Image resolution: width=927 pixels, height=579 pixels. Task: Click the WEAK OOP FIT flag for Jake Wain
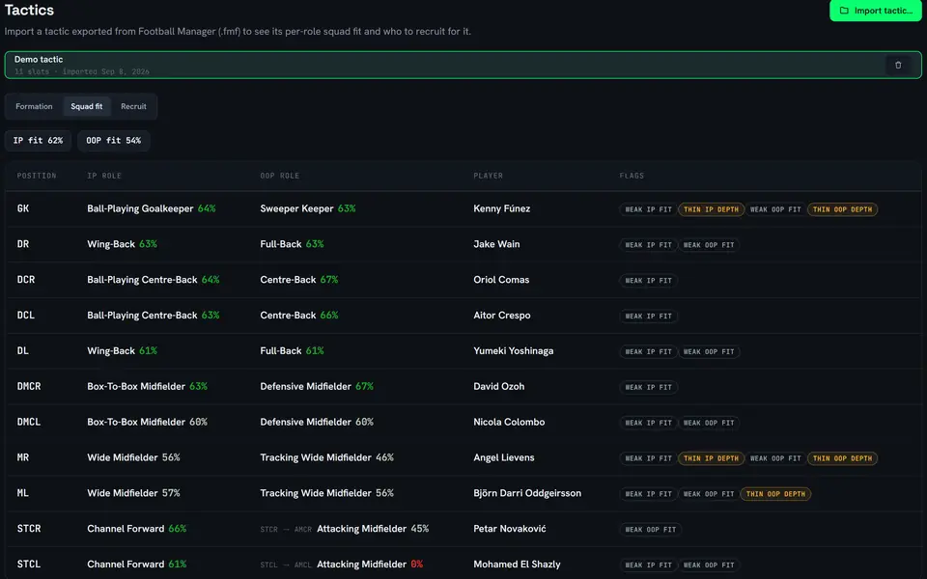709,245
